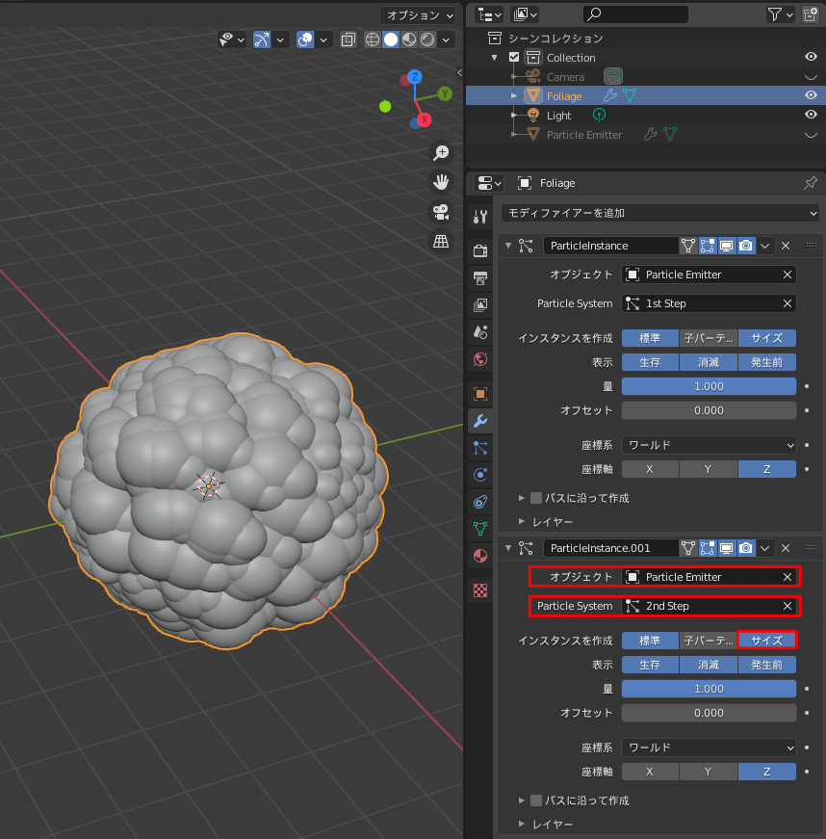Open View Layer properties tab

(x=480, y=305)
